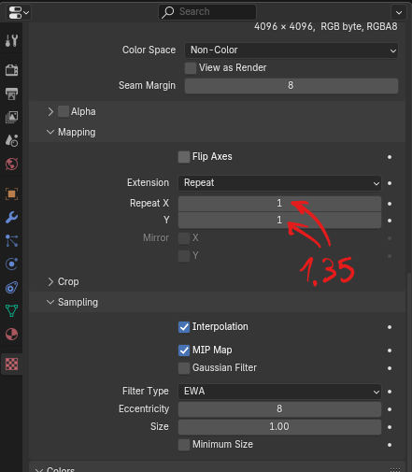Viewport: 412px width, 472px height.
Task: Animate the Repeat X property dot
Action: (390, 204)
